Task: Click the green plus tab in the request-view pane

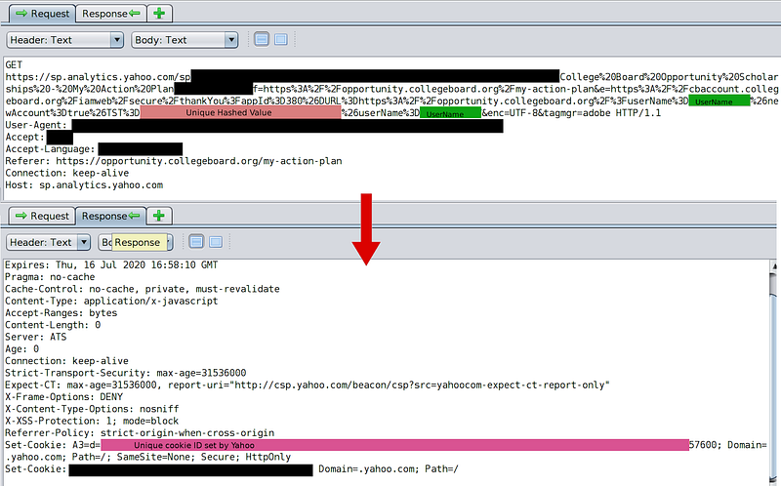Action: (159, 14)
